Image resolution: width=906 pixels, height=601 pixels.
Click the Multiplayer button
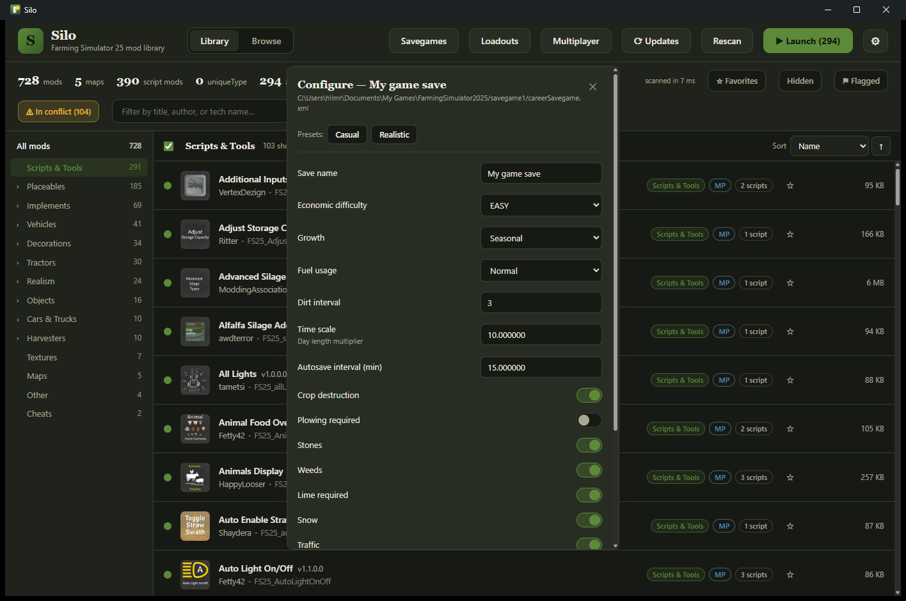[x=576, y=41]
